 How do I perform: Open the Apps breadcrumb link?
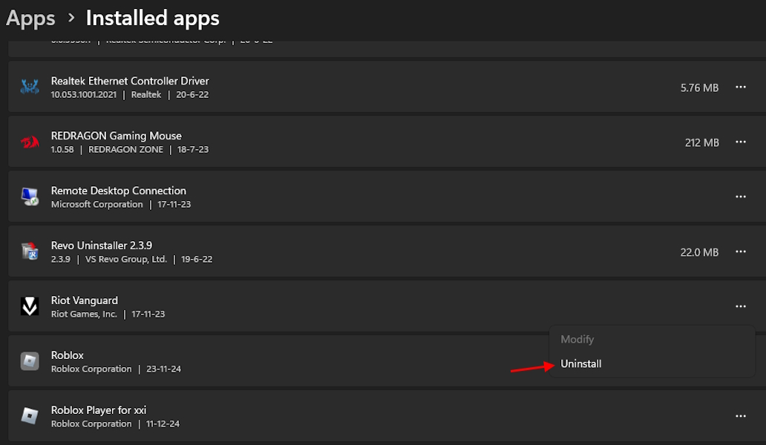tap(30, 18)
